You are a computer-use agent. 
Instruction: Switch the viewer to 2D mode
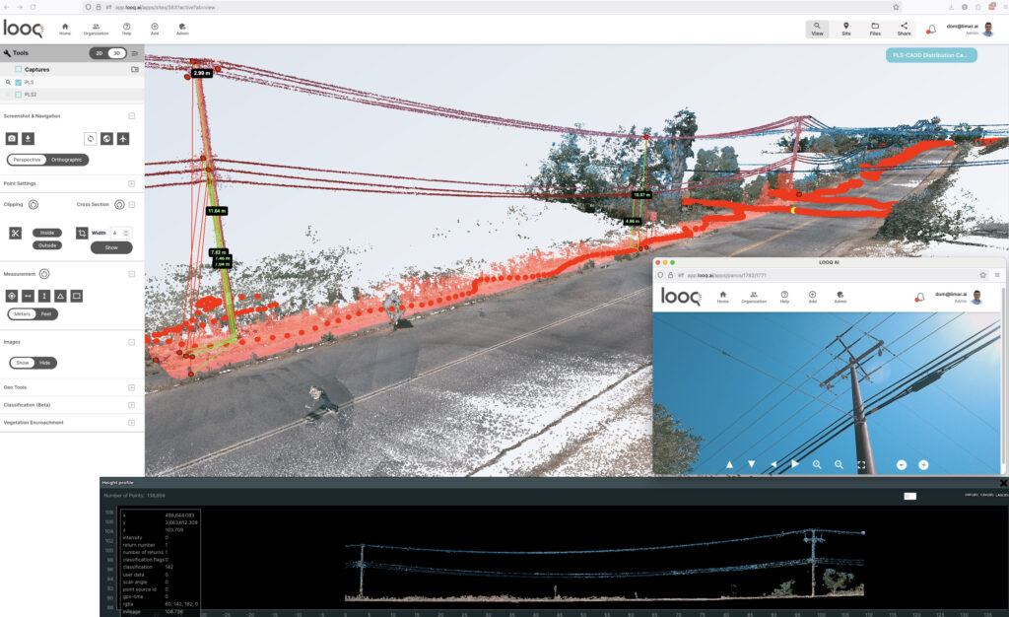point(98,52)
